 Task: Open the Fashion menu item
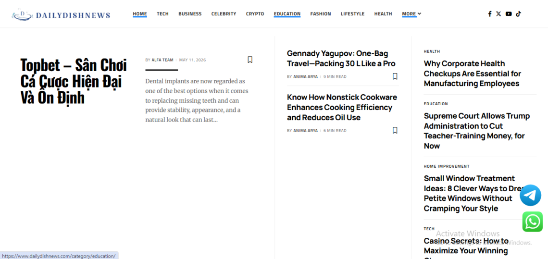coord(321,14)
